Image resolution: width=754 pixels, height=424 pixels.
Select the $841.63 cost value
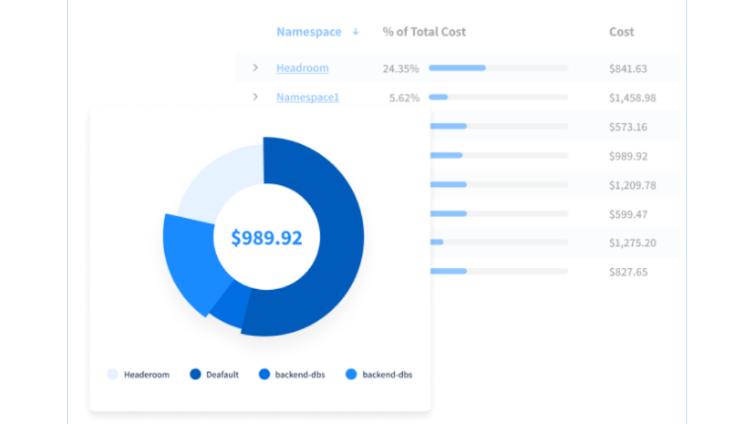pos(628,68)
